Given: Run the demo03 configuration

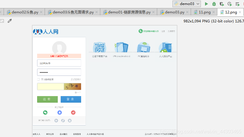Looking at the screenshot, I should 206,4.
